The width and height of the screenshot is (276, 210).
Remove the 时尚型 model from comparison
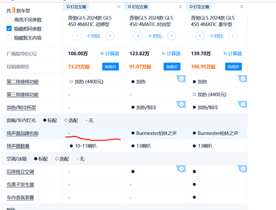[181, 7]
